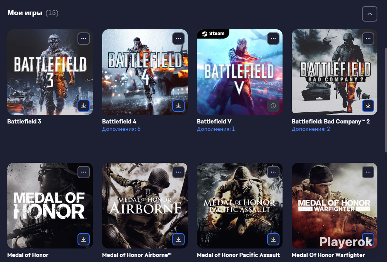Click the Medal Of Honor Warfighter title

click(x=328, y=255)
